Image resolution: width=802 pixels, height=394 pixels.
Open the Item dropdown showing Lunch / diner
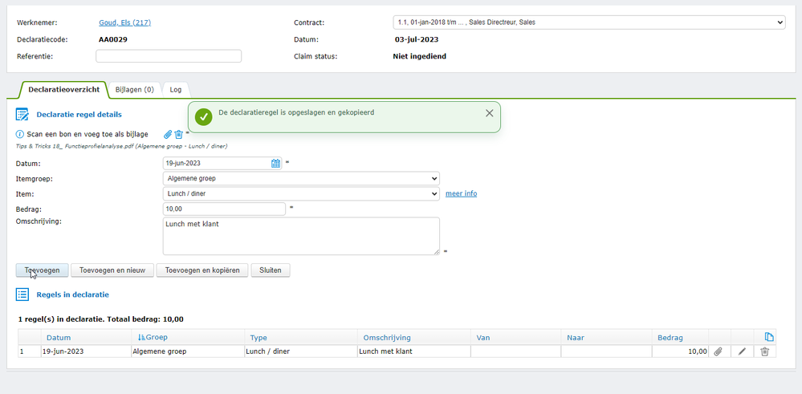coord(301,193)
